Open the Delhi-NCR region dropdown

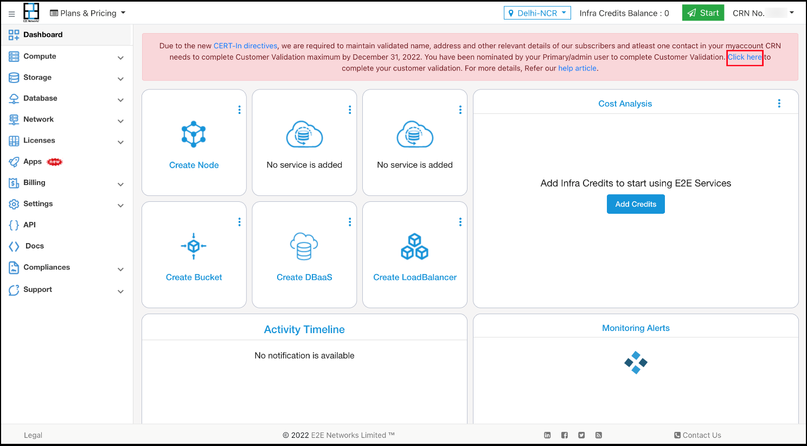point(537,13)
